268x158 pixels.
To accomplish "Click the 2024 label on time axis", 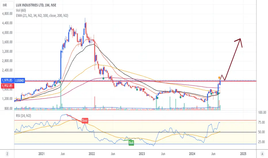I will pyautogui.click(x=192, y=154).
